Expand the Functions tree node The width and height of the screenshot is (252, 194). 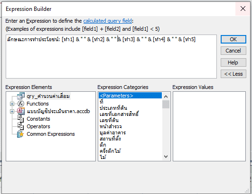[12, 104]
